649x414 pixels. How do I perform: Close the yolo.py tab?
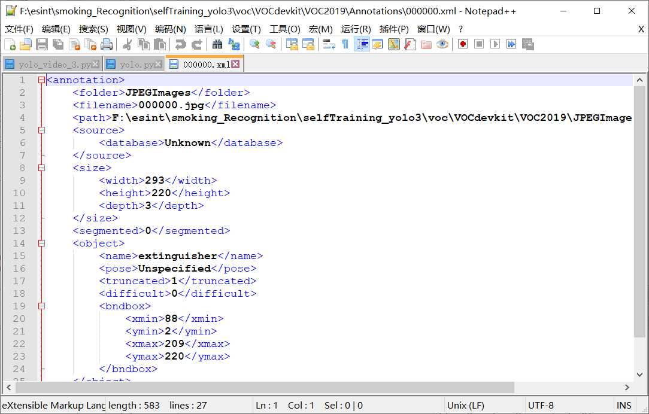(x=158, y=64)
